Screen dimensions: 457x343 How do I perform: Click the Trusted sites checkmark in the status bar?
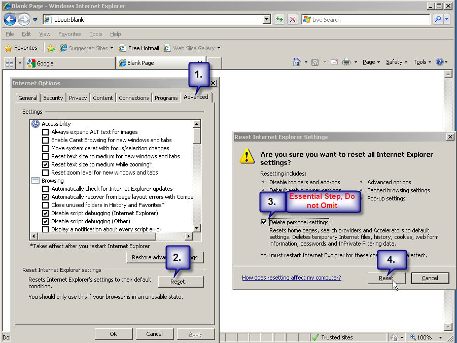[315, 337]
